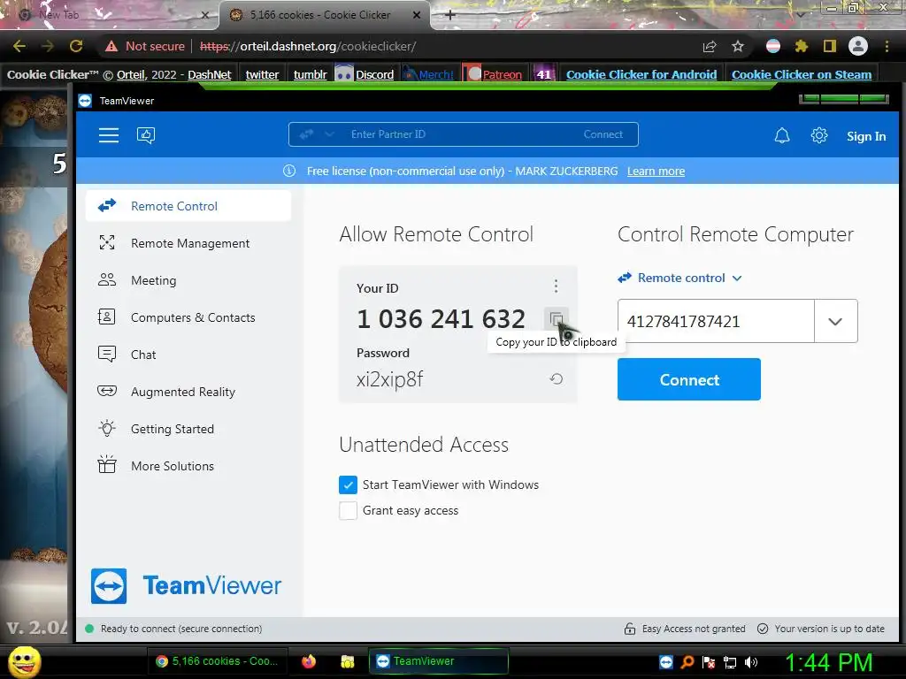Click the TeamViewer taskbar button

439,661
